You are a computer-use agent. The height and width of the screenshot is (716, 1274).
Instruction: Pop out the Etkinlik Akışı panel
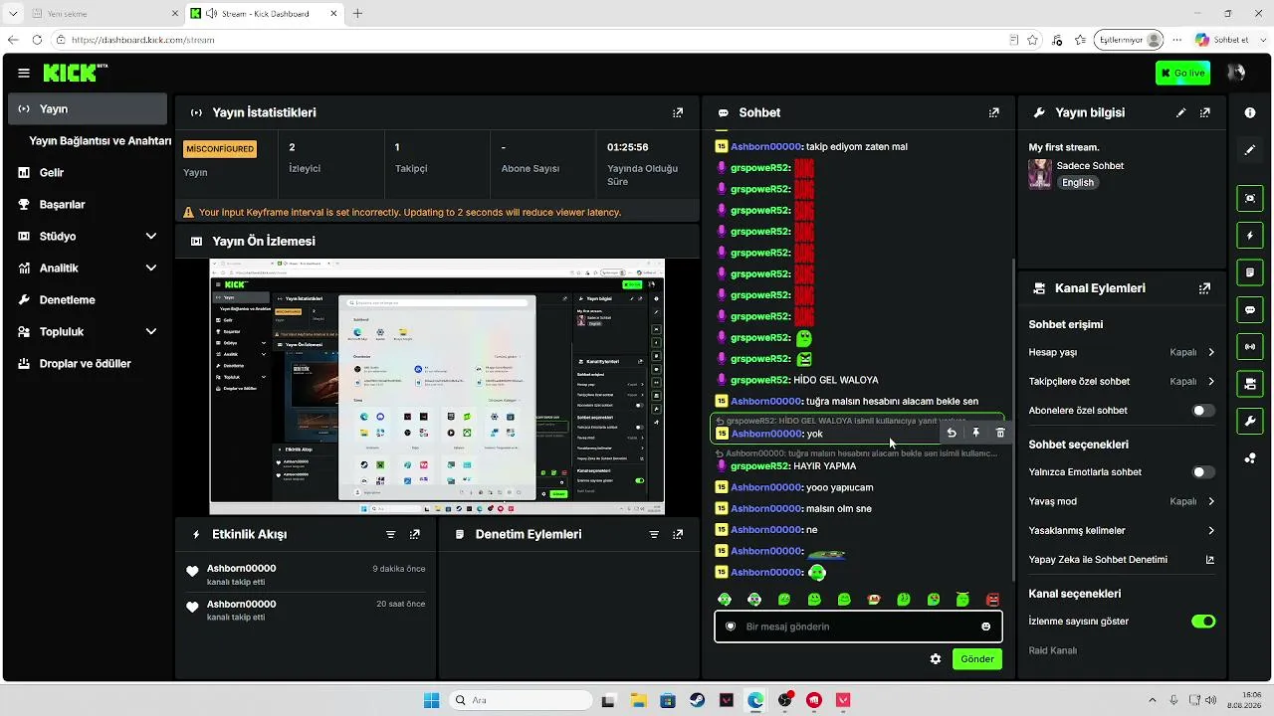tap(415, 534)
